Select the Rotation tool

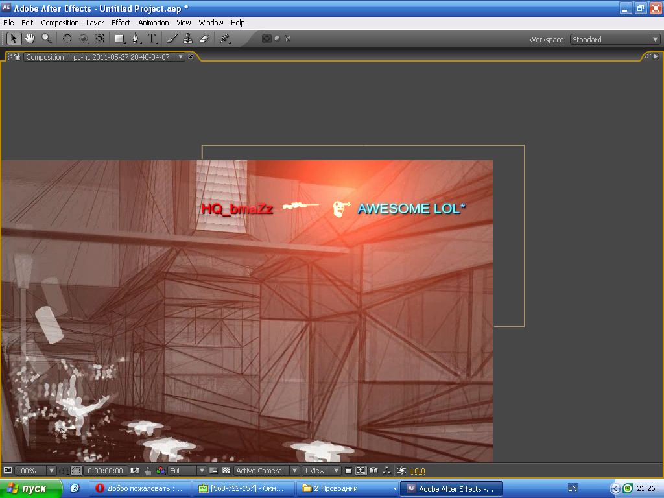click(x=67, y=38)
